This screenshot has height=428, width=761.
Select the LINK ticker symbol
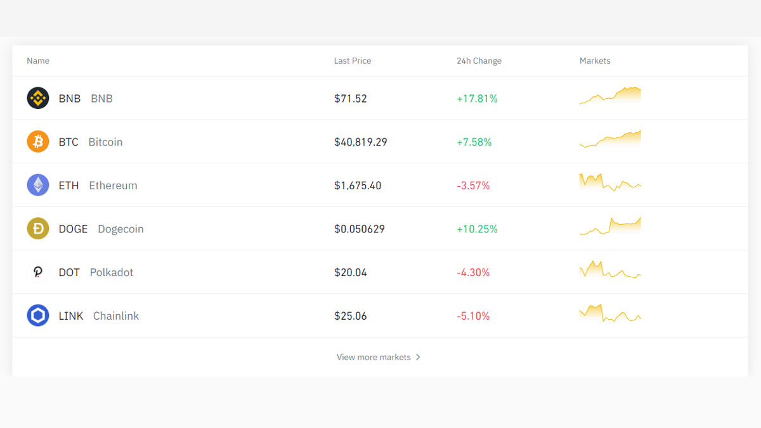click(71, 316)
